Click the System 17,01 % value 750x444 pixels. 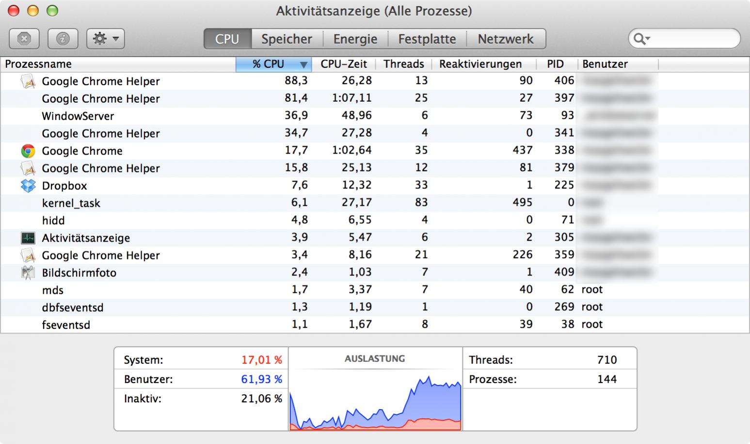coord(262,360)
